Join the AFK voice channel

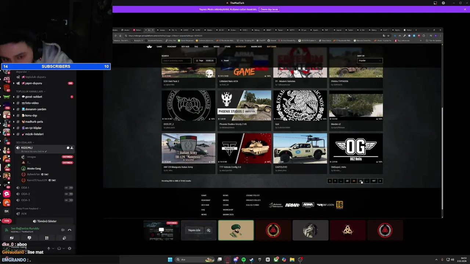pos(44,214)
